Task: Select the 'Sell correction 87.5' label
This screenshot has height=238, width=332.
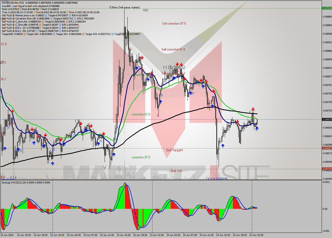Action: pyautogui.click(x=174, y=24)
